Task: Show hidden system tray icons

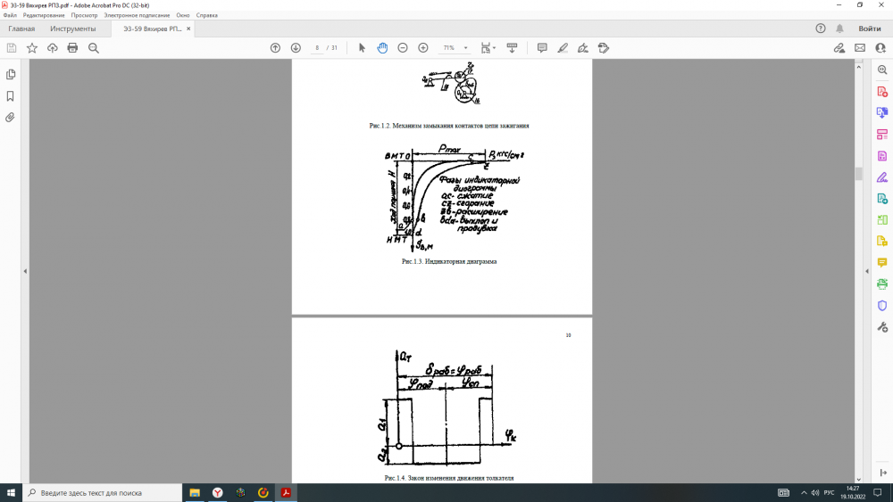Action: [x=804, y=493]
